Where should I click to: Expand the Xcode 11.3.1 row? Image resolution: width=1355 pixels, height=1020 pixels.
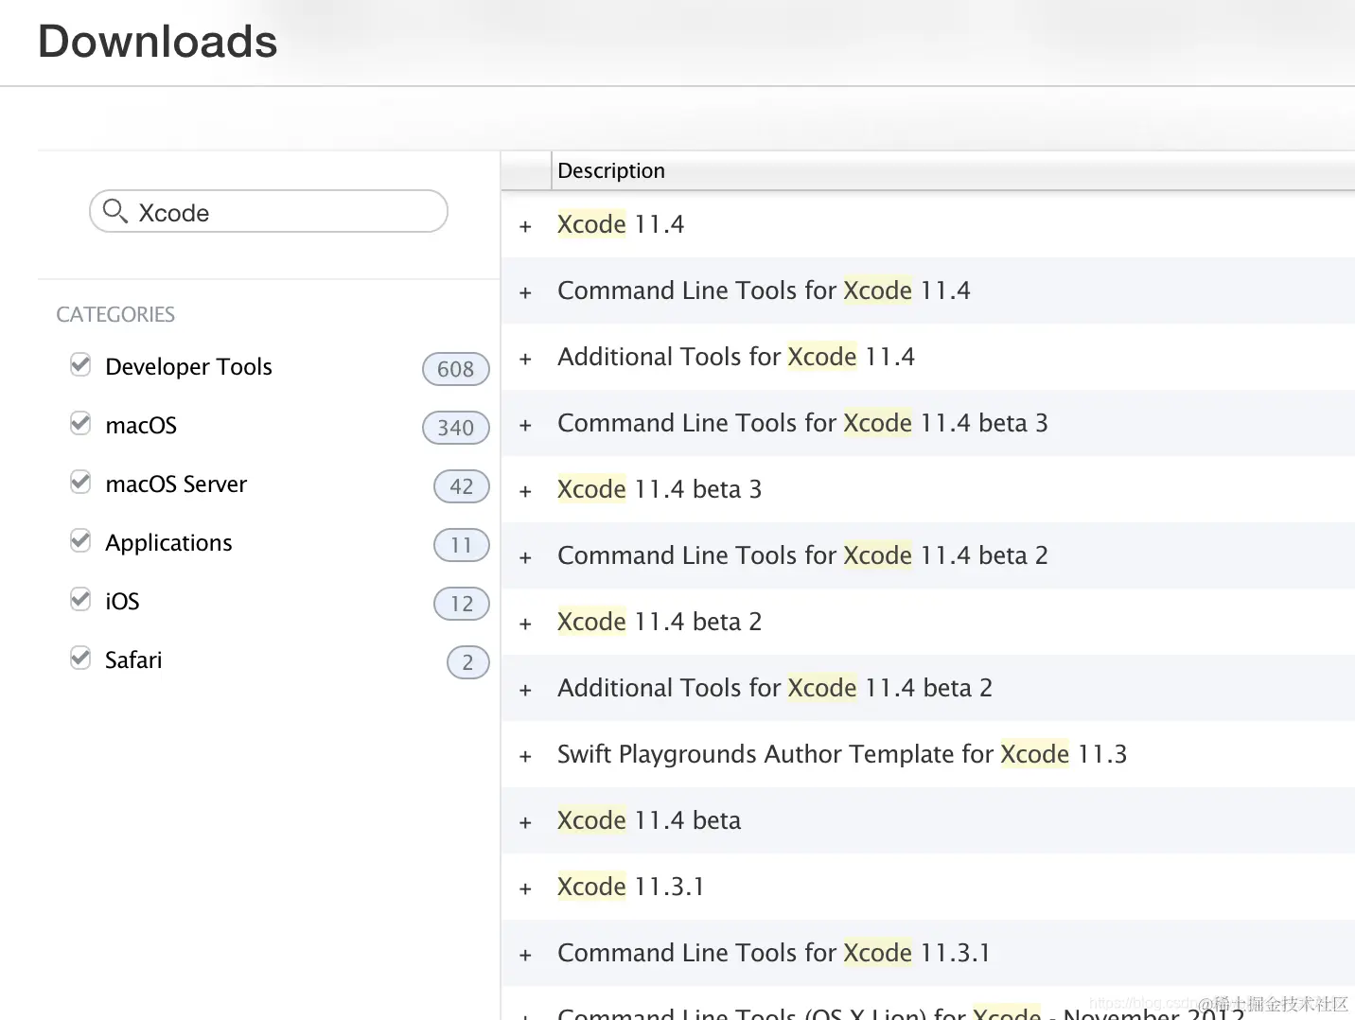pos(525,888)
